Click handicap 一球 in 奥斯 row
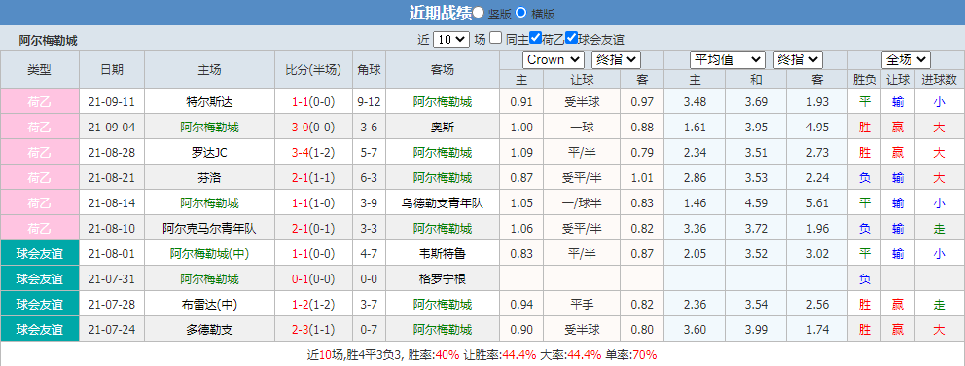Image resolution: width=965 pixels, height=366 pixels. [582, 128]
